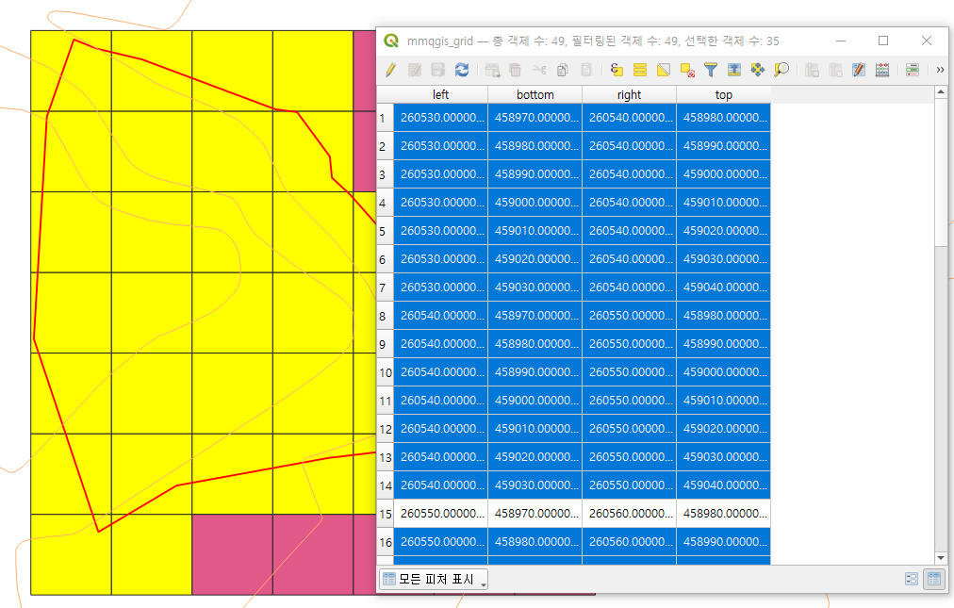The image size is (954, 608).
Task: Sort by the left column header
Action: (x=440, y=95)
